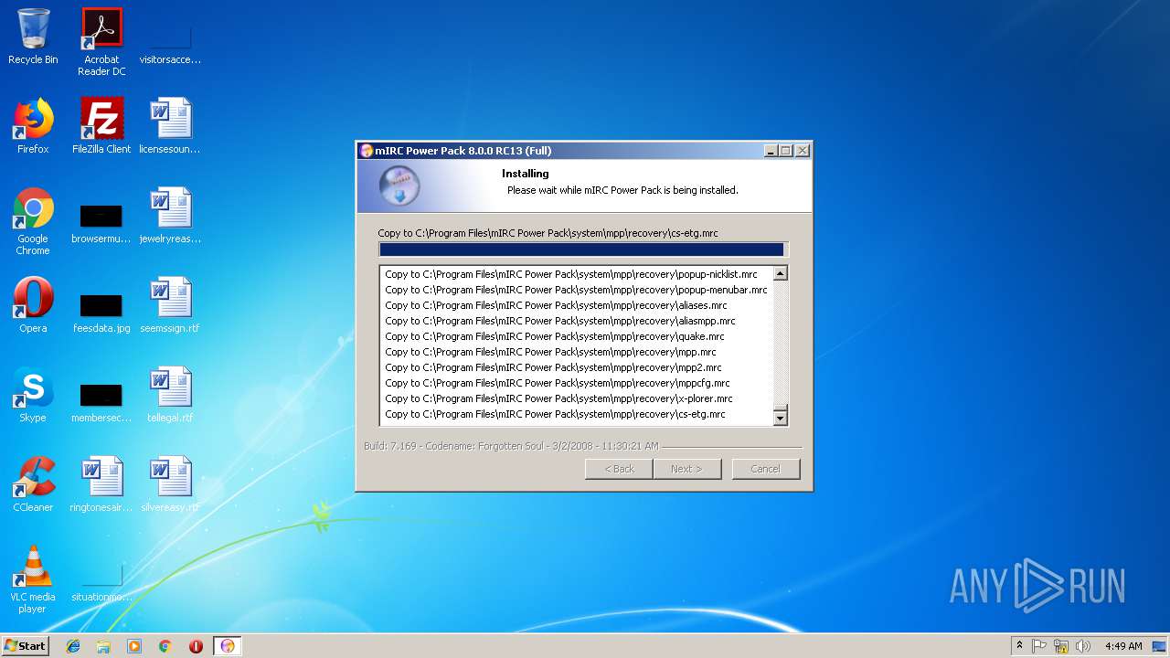Image resolution: width=1170 pixels, height=658 pixels.
Task: Open Action Center flag icon
Action: click(x=1039, y=646)
